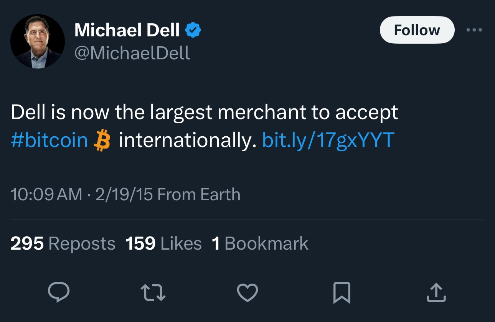The image size is (495, 322).
Task: Open the #bitcoin hashtag
Action: [49, 141]
